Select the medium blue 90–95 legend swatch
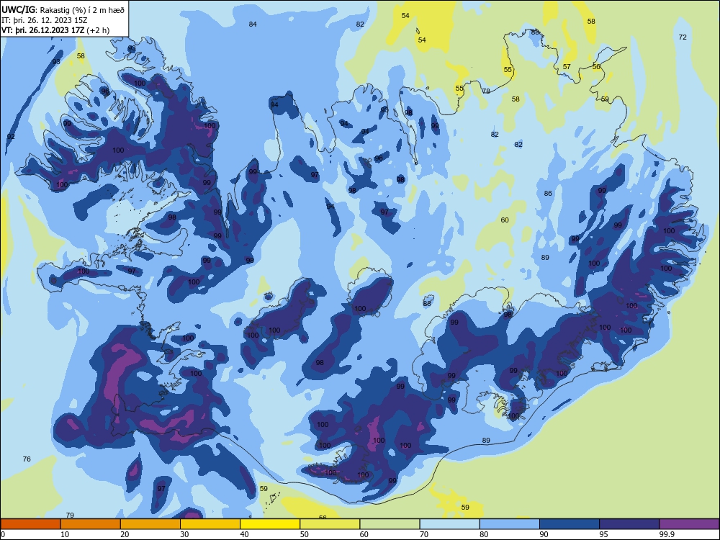 (x=570, y=524)
